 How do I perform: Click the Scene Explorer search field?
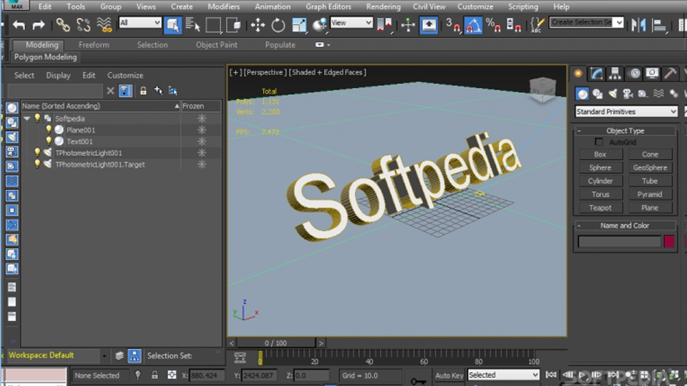point(55,91)
